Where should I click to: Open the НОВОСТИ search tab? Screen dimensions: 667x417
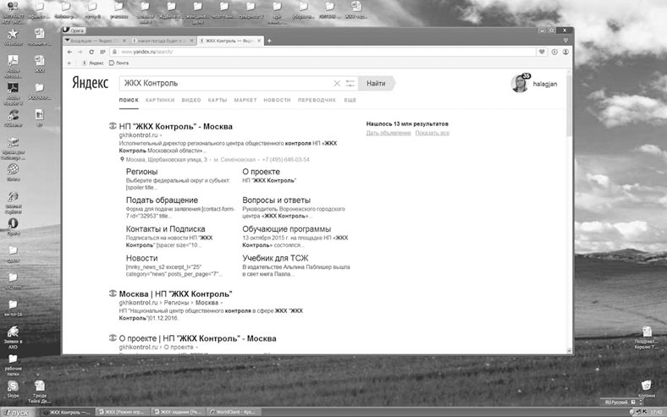[x=277, y=100]
